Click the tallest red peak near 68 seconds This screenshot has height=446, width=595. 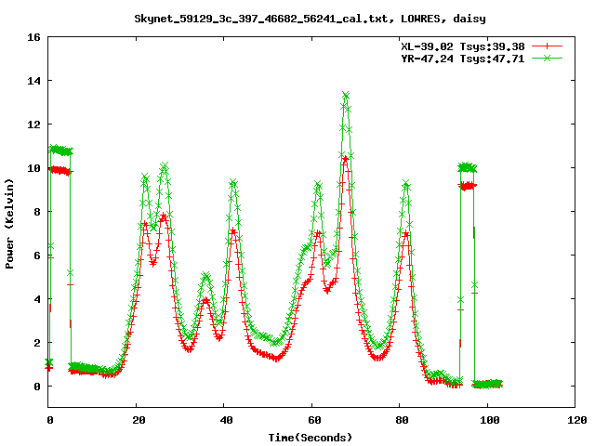[345, 159]
